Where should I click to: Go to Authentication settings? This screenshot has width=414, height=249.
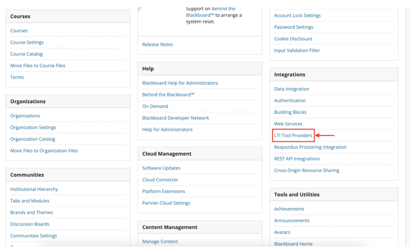(x=290, y=101)
